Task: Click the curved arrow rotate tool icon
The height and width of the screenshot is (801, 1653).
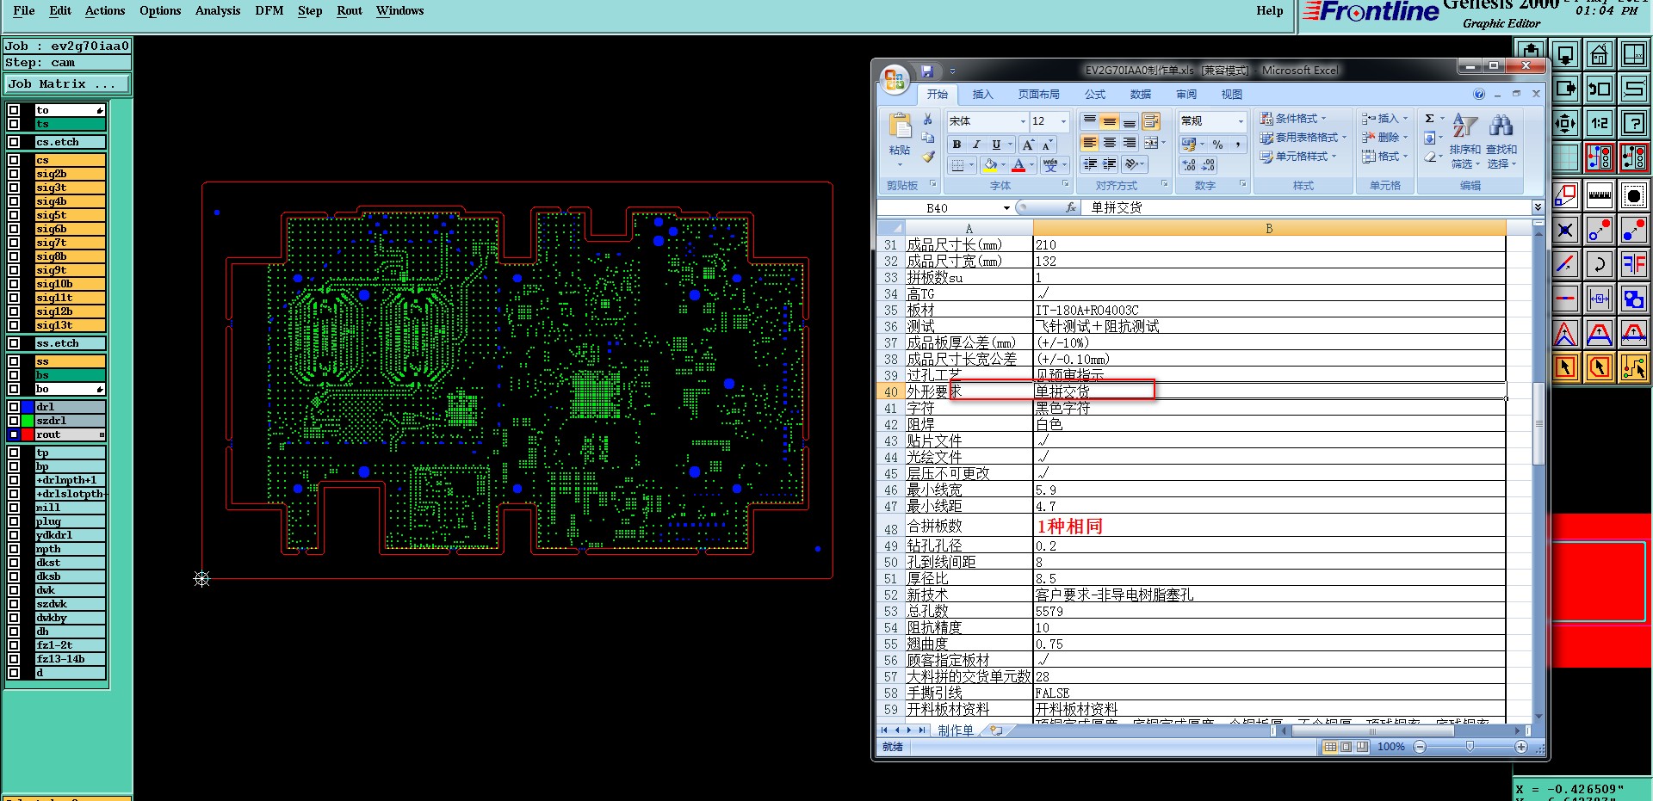Action: point(1599,264)
